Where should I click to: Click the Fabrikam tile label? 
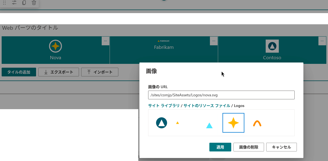(164, 47)
